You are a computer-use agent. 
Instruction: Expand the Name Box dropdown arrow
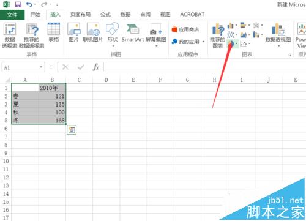41,67
